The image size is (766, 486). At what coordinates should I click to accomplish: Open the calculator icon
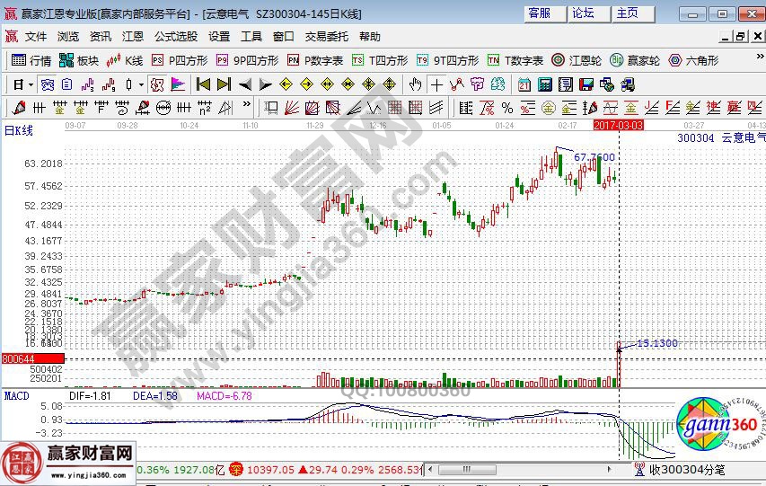pos(545,85)
